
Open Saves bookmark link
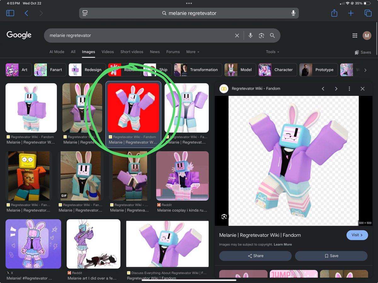tap(363, 52)
